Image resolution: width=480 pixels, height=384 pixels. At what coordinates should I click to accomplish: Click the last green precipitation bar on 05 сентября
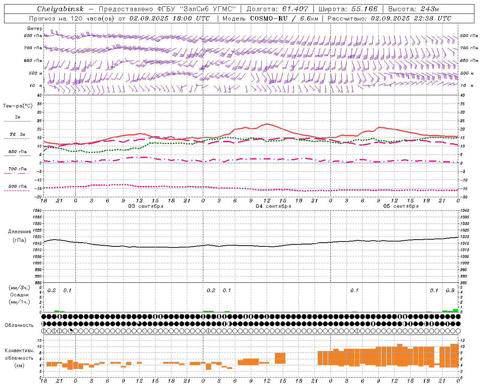click(455, 310)
